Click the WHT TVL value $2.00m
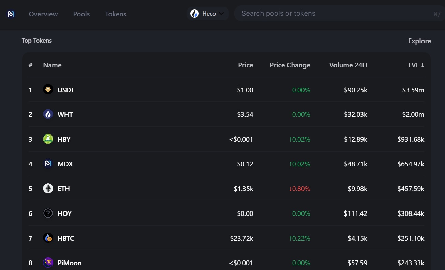The width and height of the screenshot is (445, 270). tap(413, 114)
